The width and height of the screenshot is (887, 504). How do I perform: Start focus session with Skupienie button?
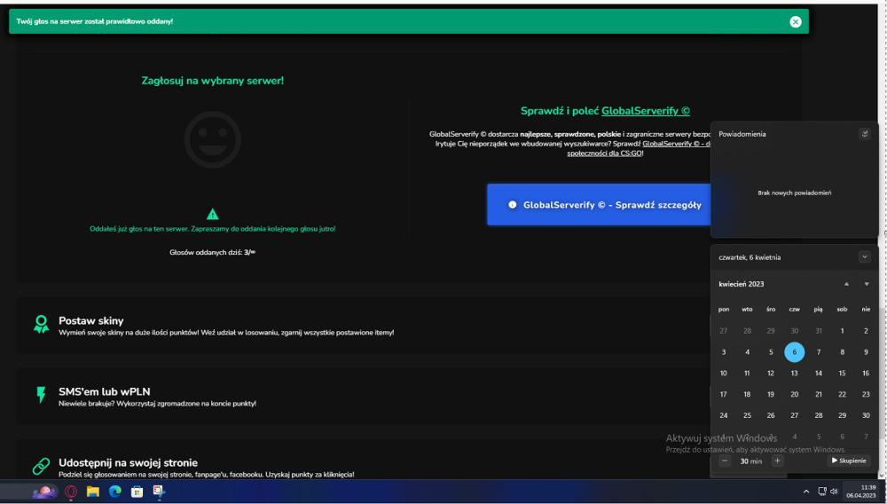point(849,461)
